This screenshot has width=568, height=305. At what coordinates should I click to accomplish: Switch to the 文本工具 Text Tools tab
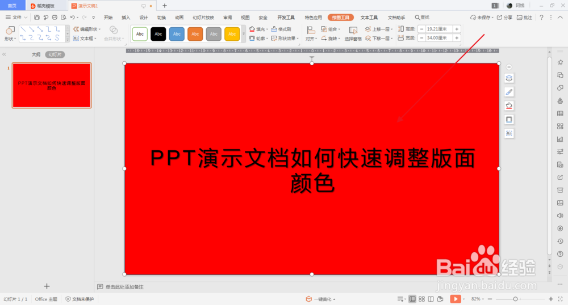tap(369, 18)
